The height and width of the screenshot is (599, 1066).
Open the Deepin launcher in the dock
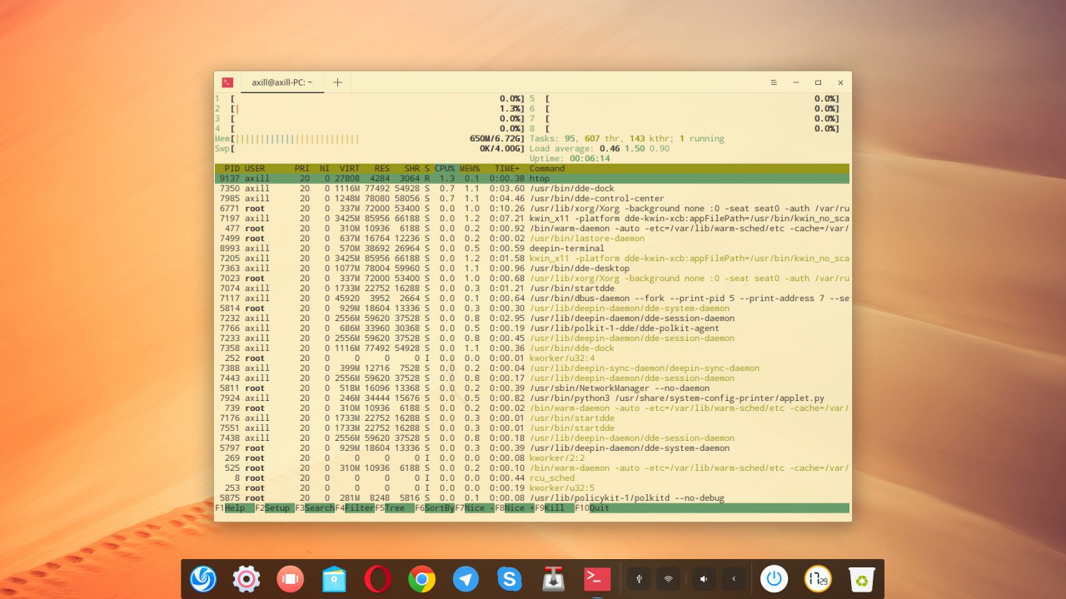(x=203, y=579)
